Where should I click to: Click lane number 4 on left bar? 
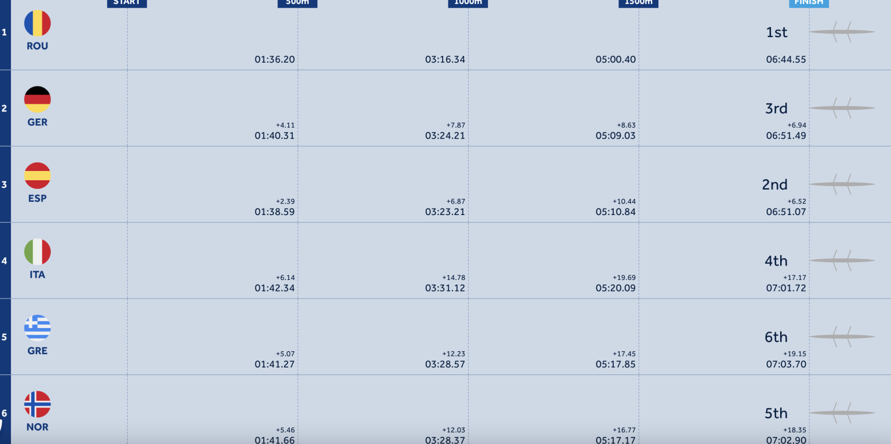(5, 261)
